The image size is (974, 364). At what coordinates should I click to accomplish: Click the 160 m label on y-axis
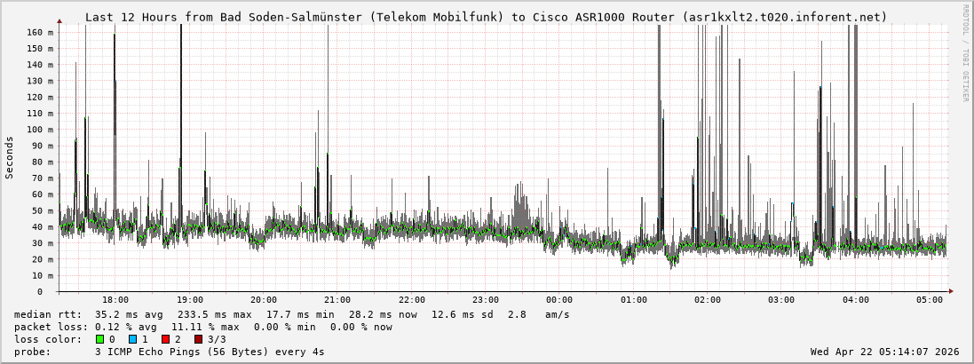[40, 32]
